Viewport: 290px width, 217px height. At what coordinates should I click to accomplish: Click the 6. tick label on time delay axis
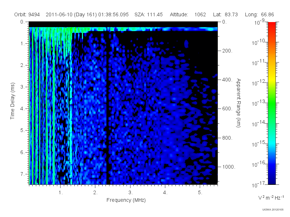[x=22, y=152]
